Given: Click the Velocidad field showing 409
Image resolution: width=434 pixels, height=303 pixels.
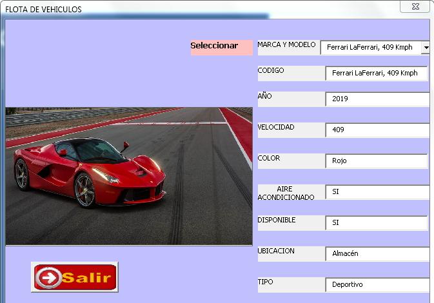Looking at the screenshot, I should click(x=377, y=130).
